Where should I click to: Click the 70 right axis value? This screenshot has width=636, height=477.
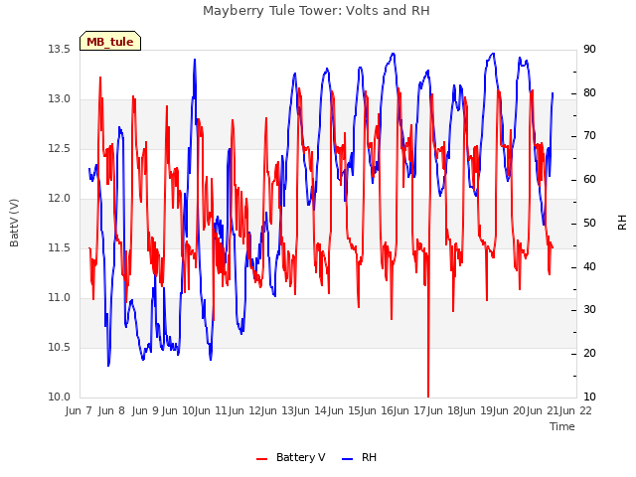589,136
